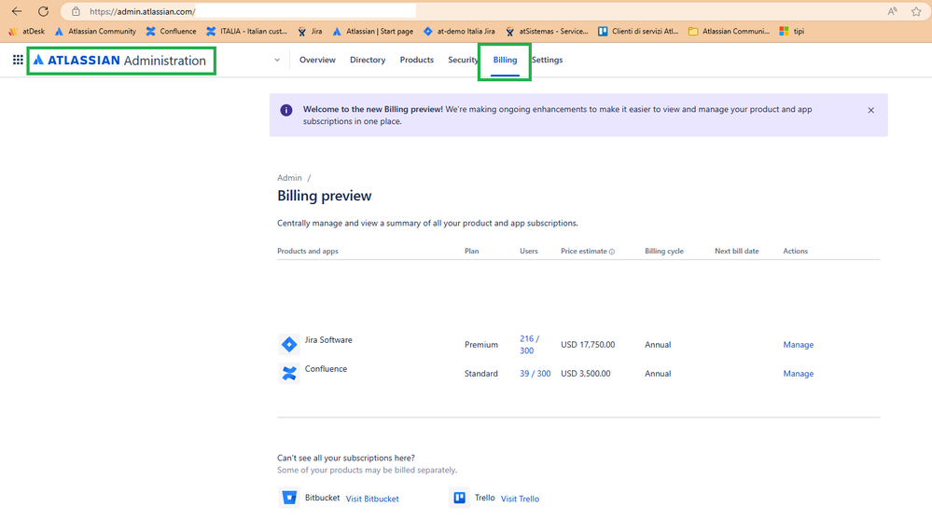
Task: Click the Products and apps column header
Action: [307, 252]
